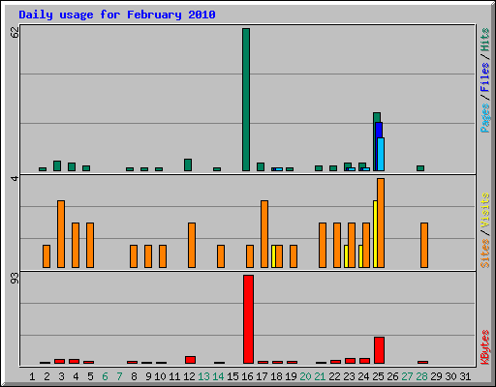Click the orange Sites bar for day 12

(192, 245)
